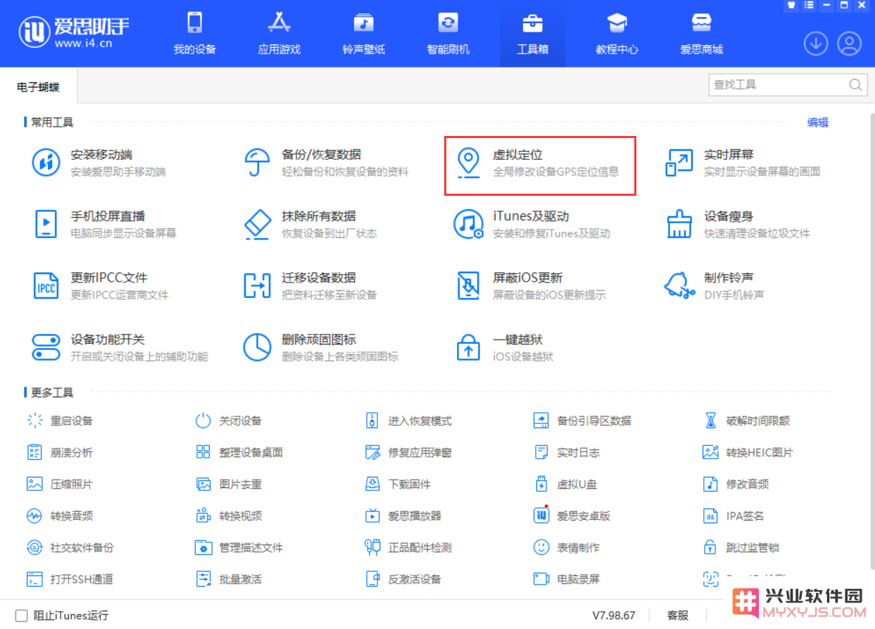The image size is (875, 629).
Task: Launch 删除顽固图标 tool
Action: [x=320, y=347]
